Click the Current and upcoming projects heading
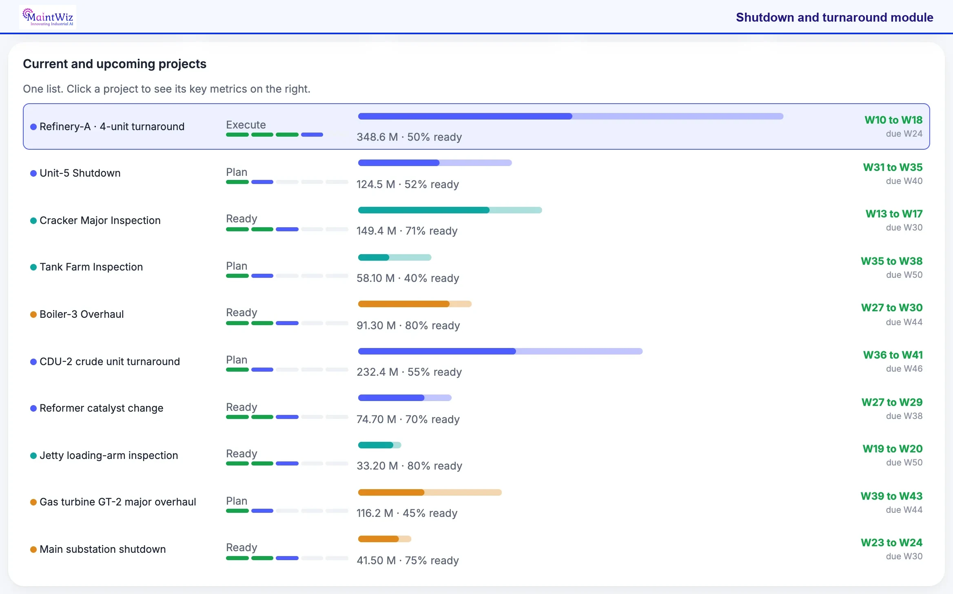953x594 pixels. pos(115,64)
